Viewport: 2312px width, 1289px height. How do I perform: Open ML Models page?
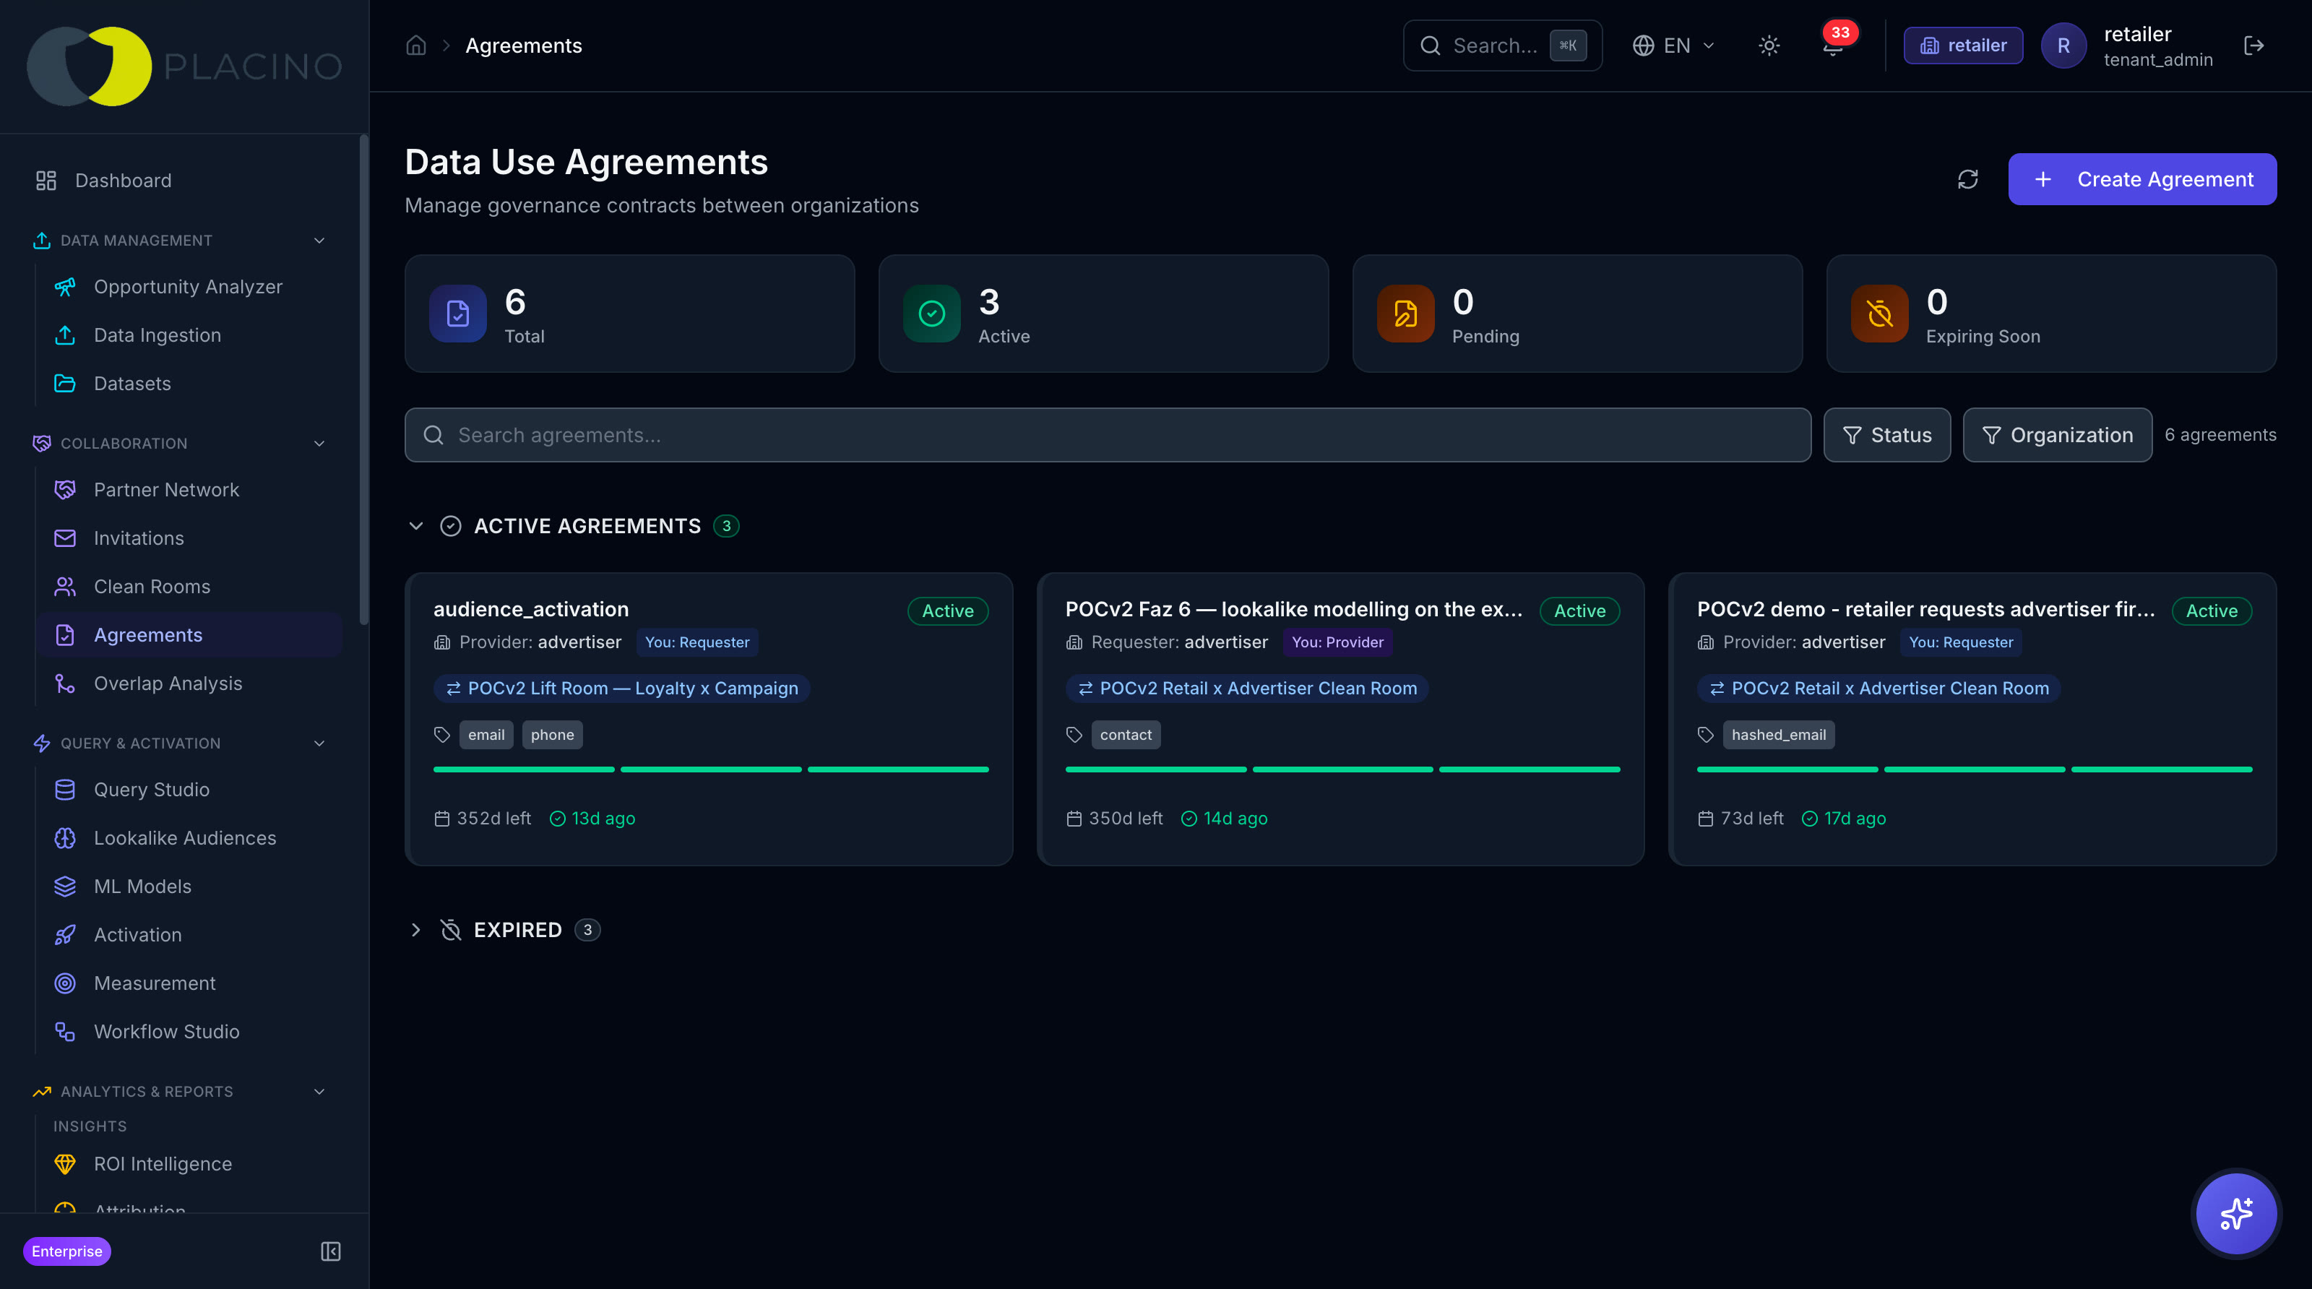[190, 886]
